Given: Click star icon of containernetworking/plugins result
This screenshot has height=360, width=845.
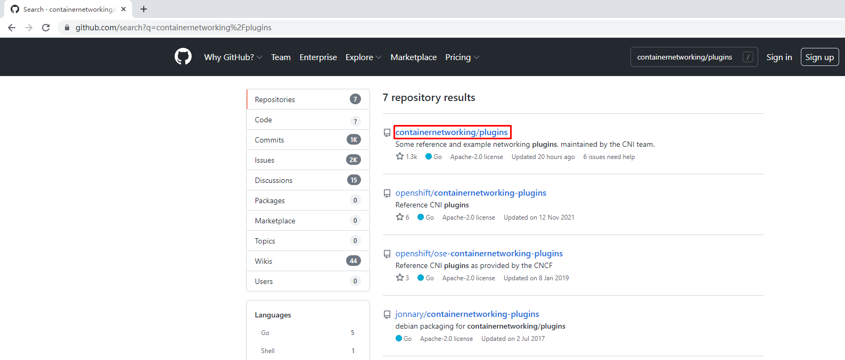Looking at the screenshot, I should pos(400,156).
